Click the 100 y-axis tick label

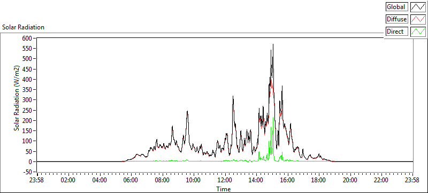click(27, 141)
